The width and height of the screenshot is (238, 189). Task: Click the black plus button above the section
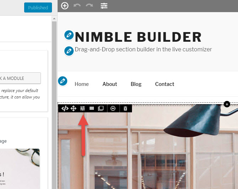(227, 104)
